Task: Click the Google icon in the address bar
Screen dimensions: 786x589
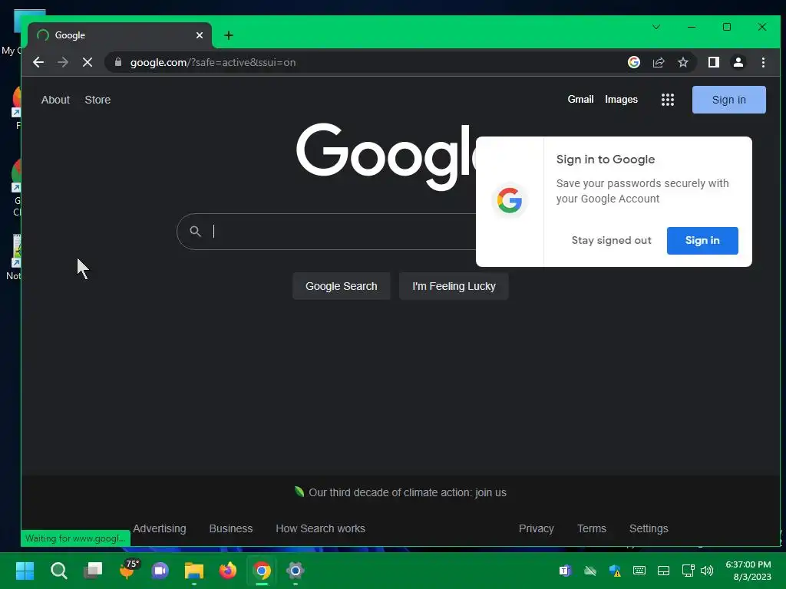Action: [633, 62]
